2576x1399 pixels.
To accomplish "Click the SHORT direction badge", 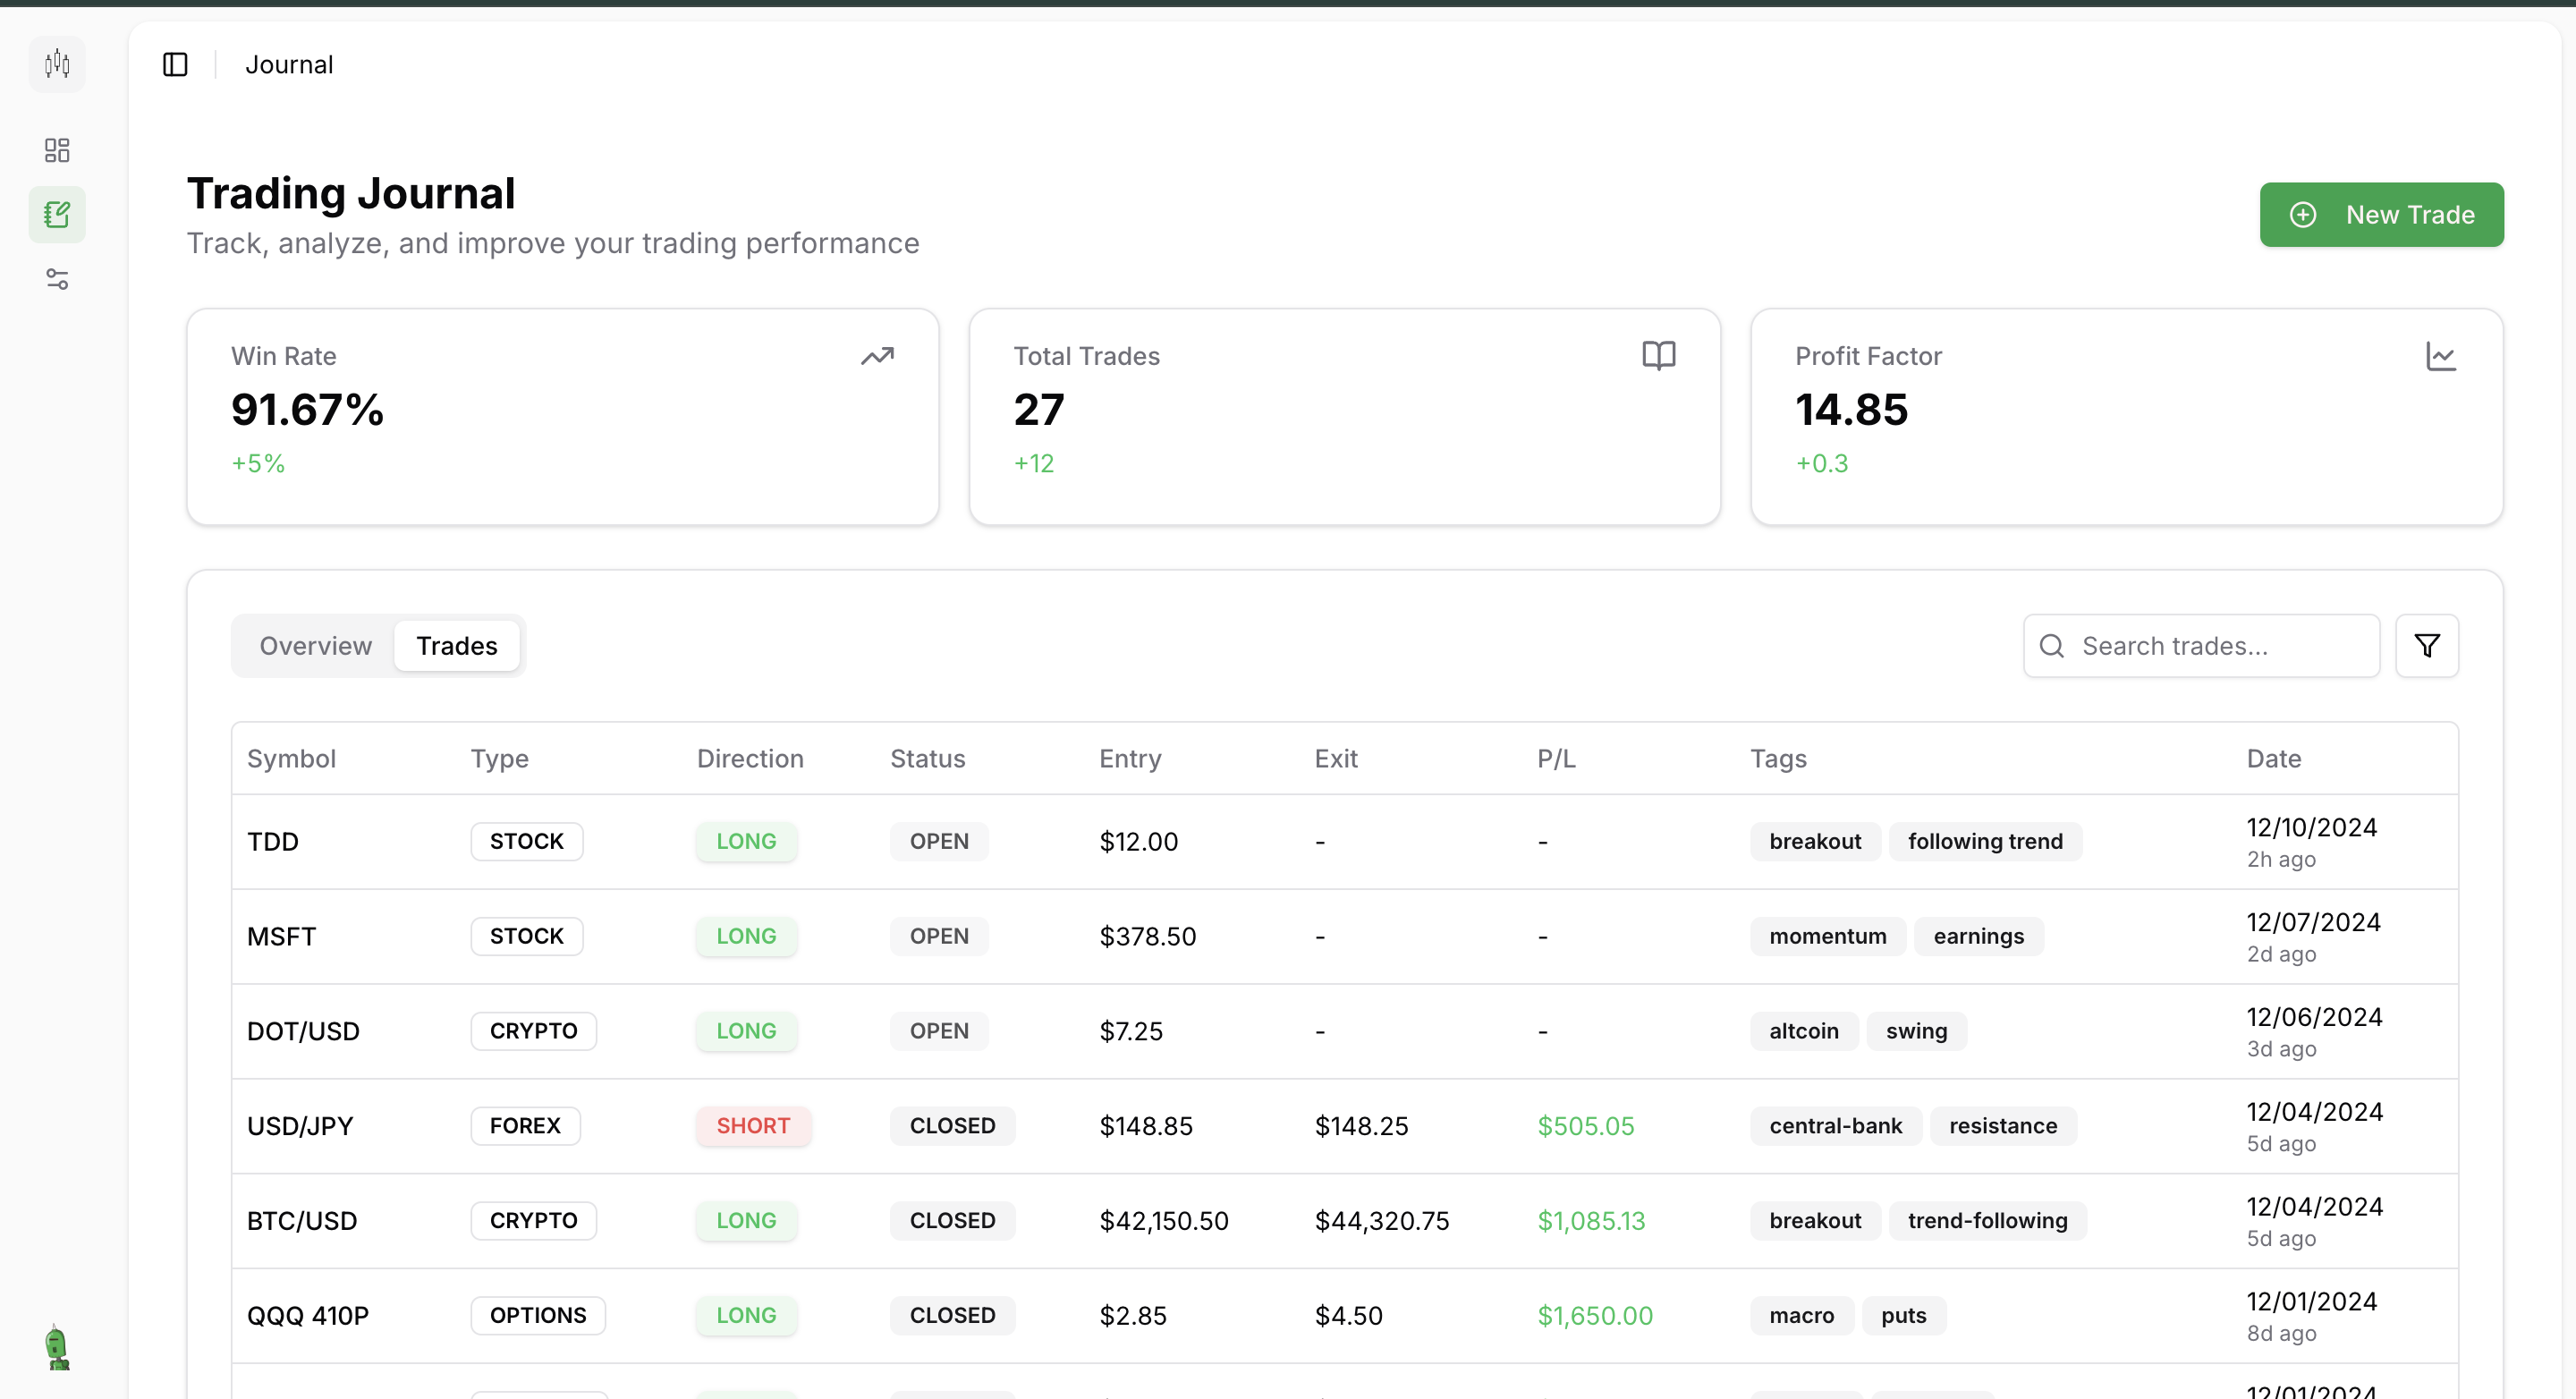I will (753, 1126).
